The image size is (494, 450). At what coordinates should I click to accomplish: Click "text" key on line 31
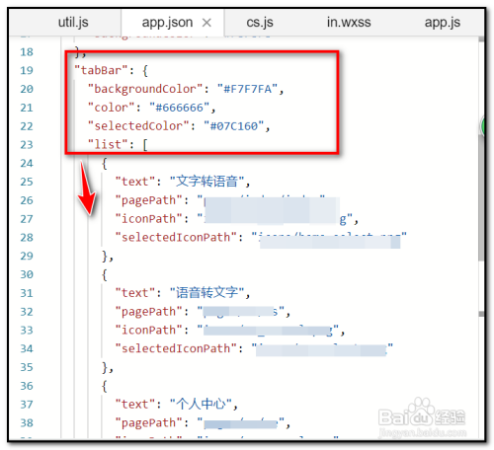pos(135,293)
